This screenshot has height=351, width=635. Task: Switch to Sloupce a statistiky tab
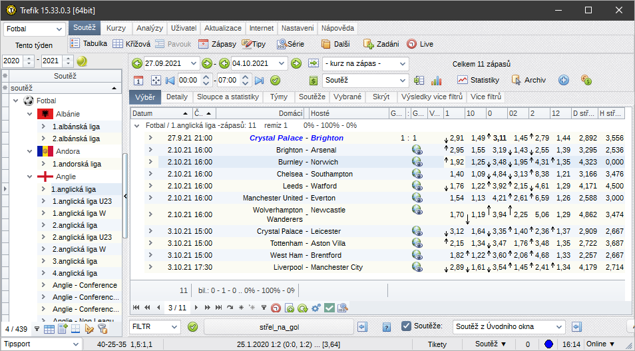point(228,97)
